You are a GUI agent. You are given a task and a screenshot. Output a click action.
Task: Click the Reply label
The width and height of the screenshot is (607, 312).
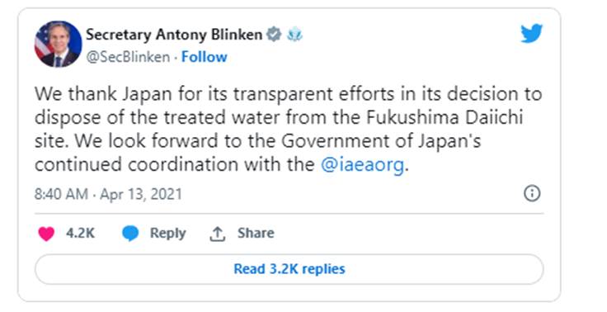click(167, 233)
